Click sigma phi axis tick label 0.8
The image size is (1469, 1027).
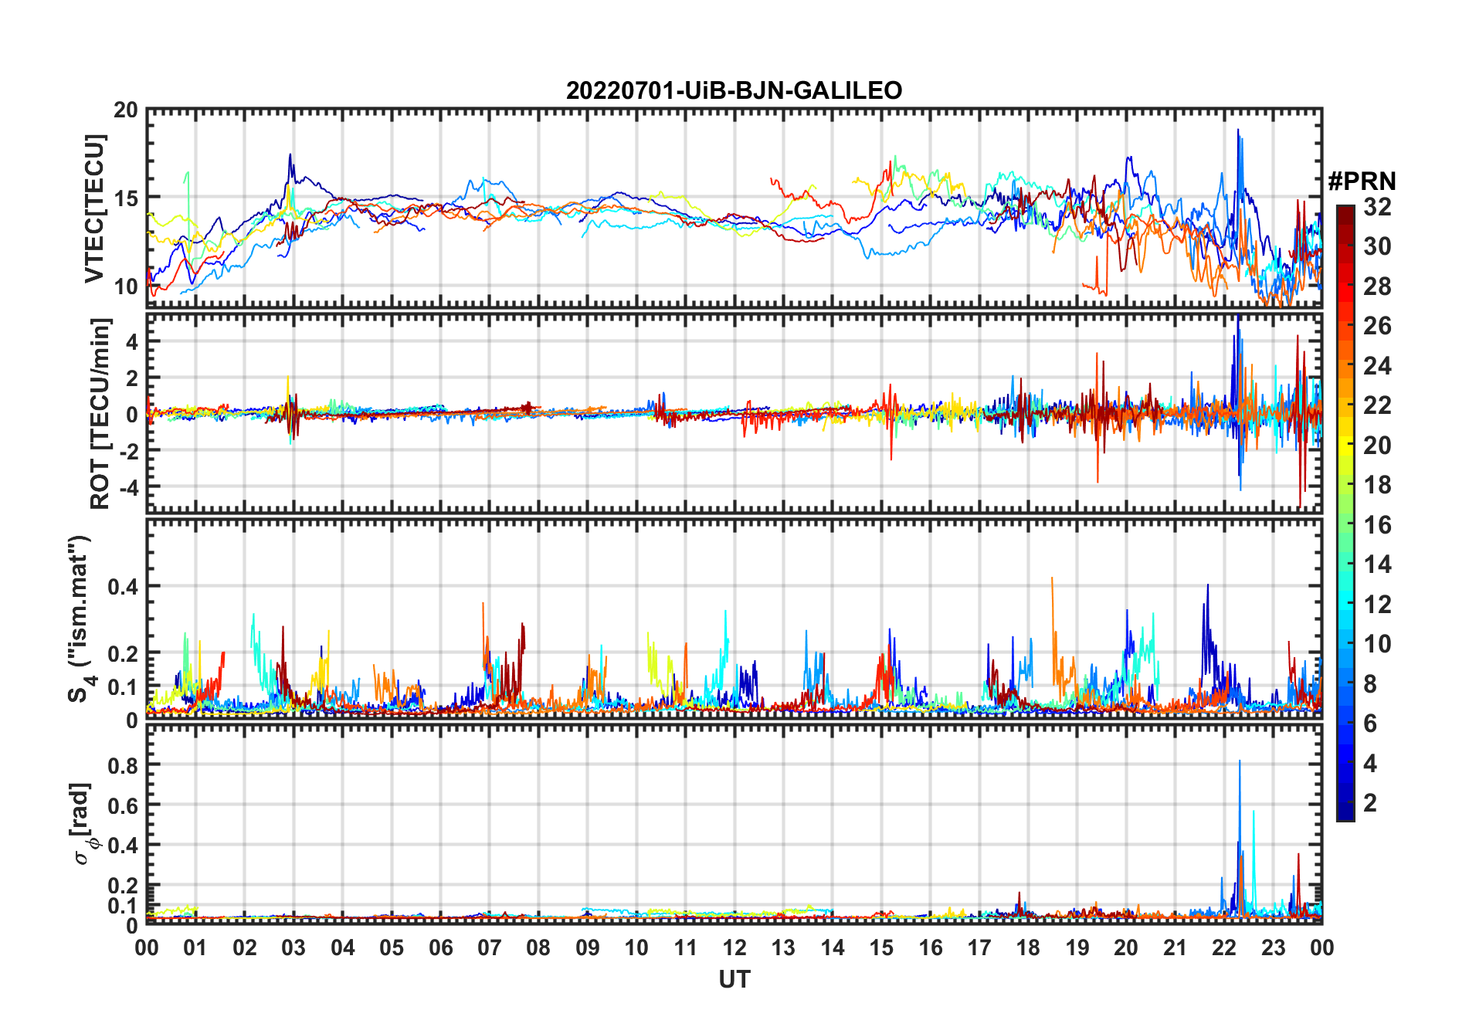(123, 765)
